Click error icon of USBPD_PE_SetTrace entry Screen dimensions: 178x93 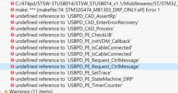(12, 73)
